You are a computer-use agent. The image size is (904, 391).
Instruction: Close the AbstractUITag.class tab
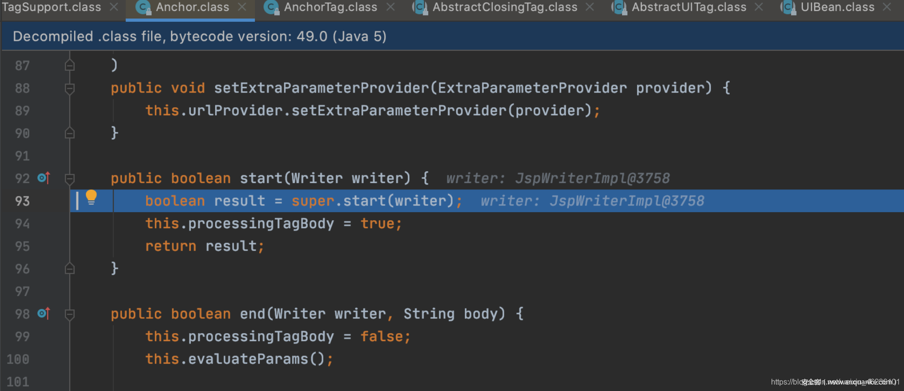tap(759, 7)
